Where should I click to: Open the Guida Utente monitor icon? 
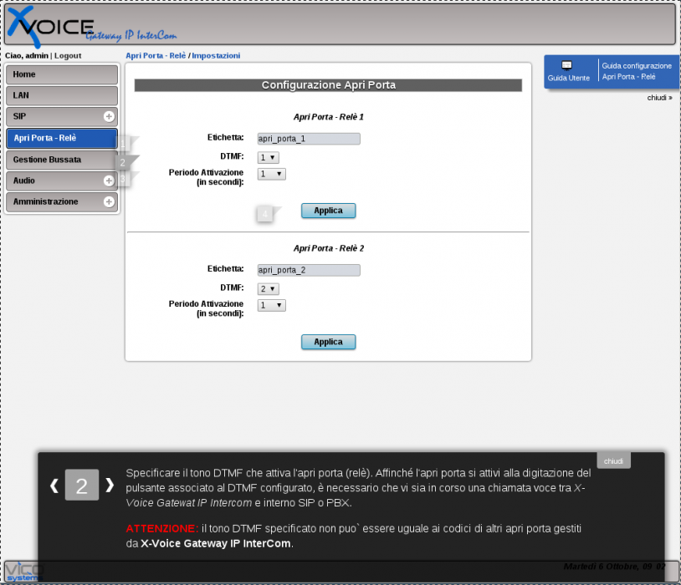(566, 65)
